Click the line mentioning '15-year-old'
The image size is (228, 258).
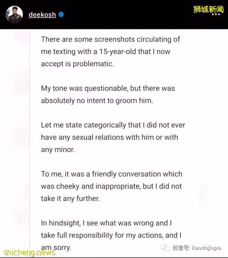pos(106,52)
